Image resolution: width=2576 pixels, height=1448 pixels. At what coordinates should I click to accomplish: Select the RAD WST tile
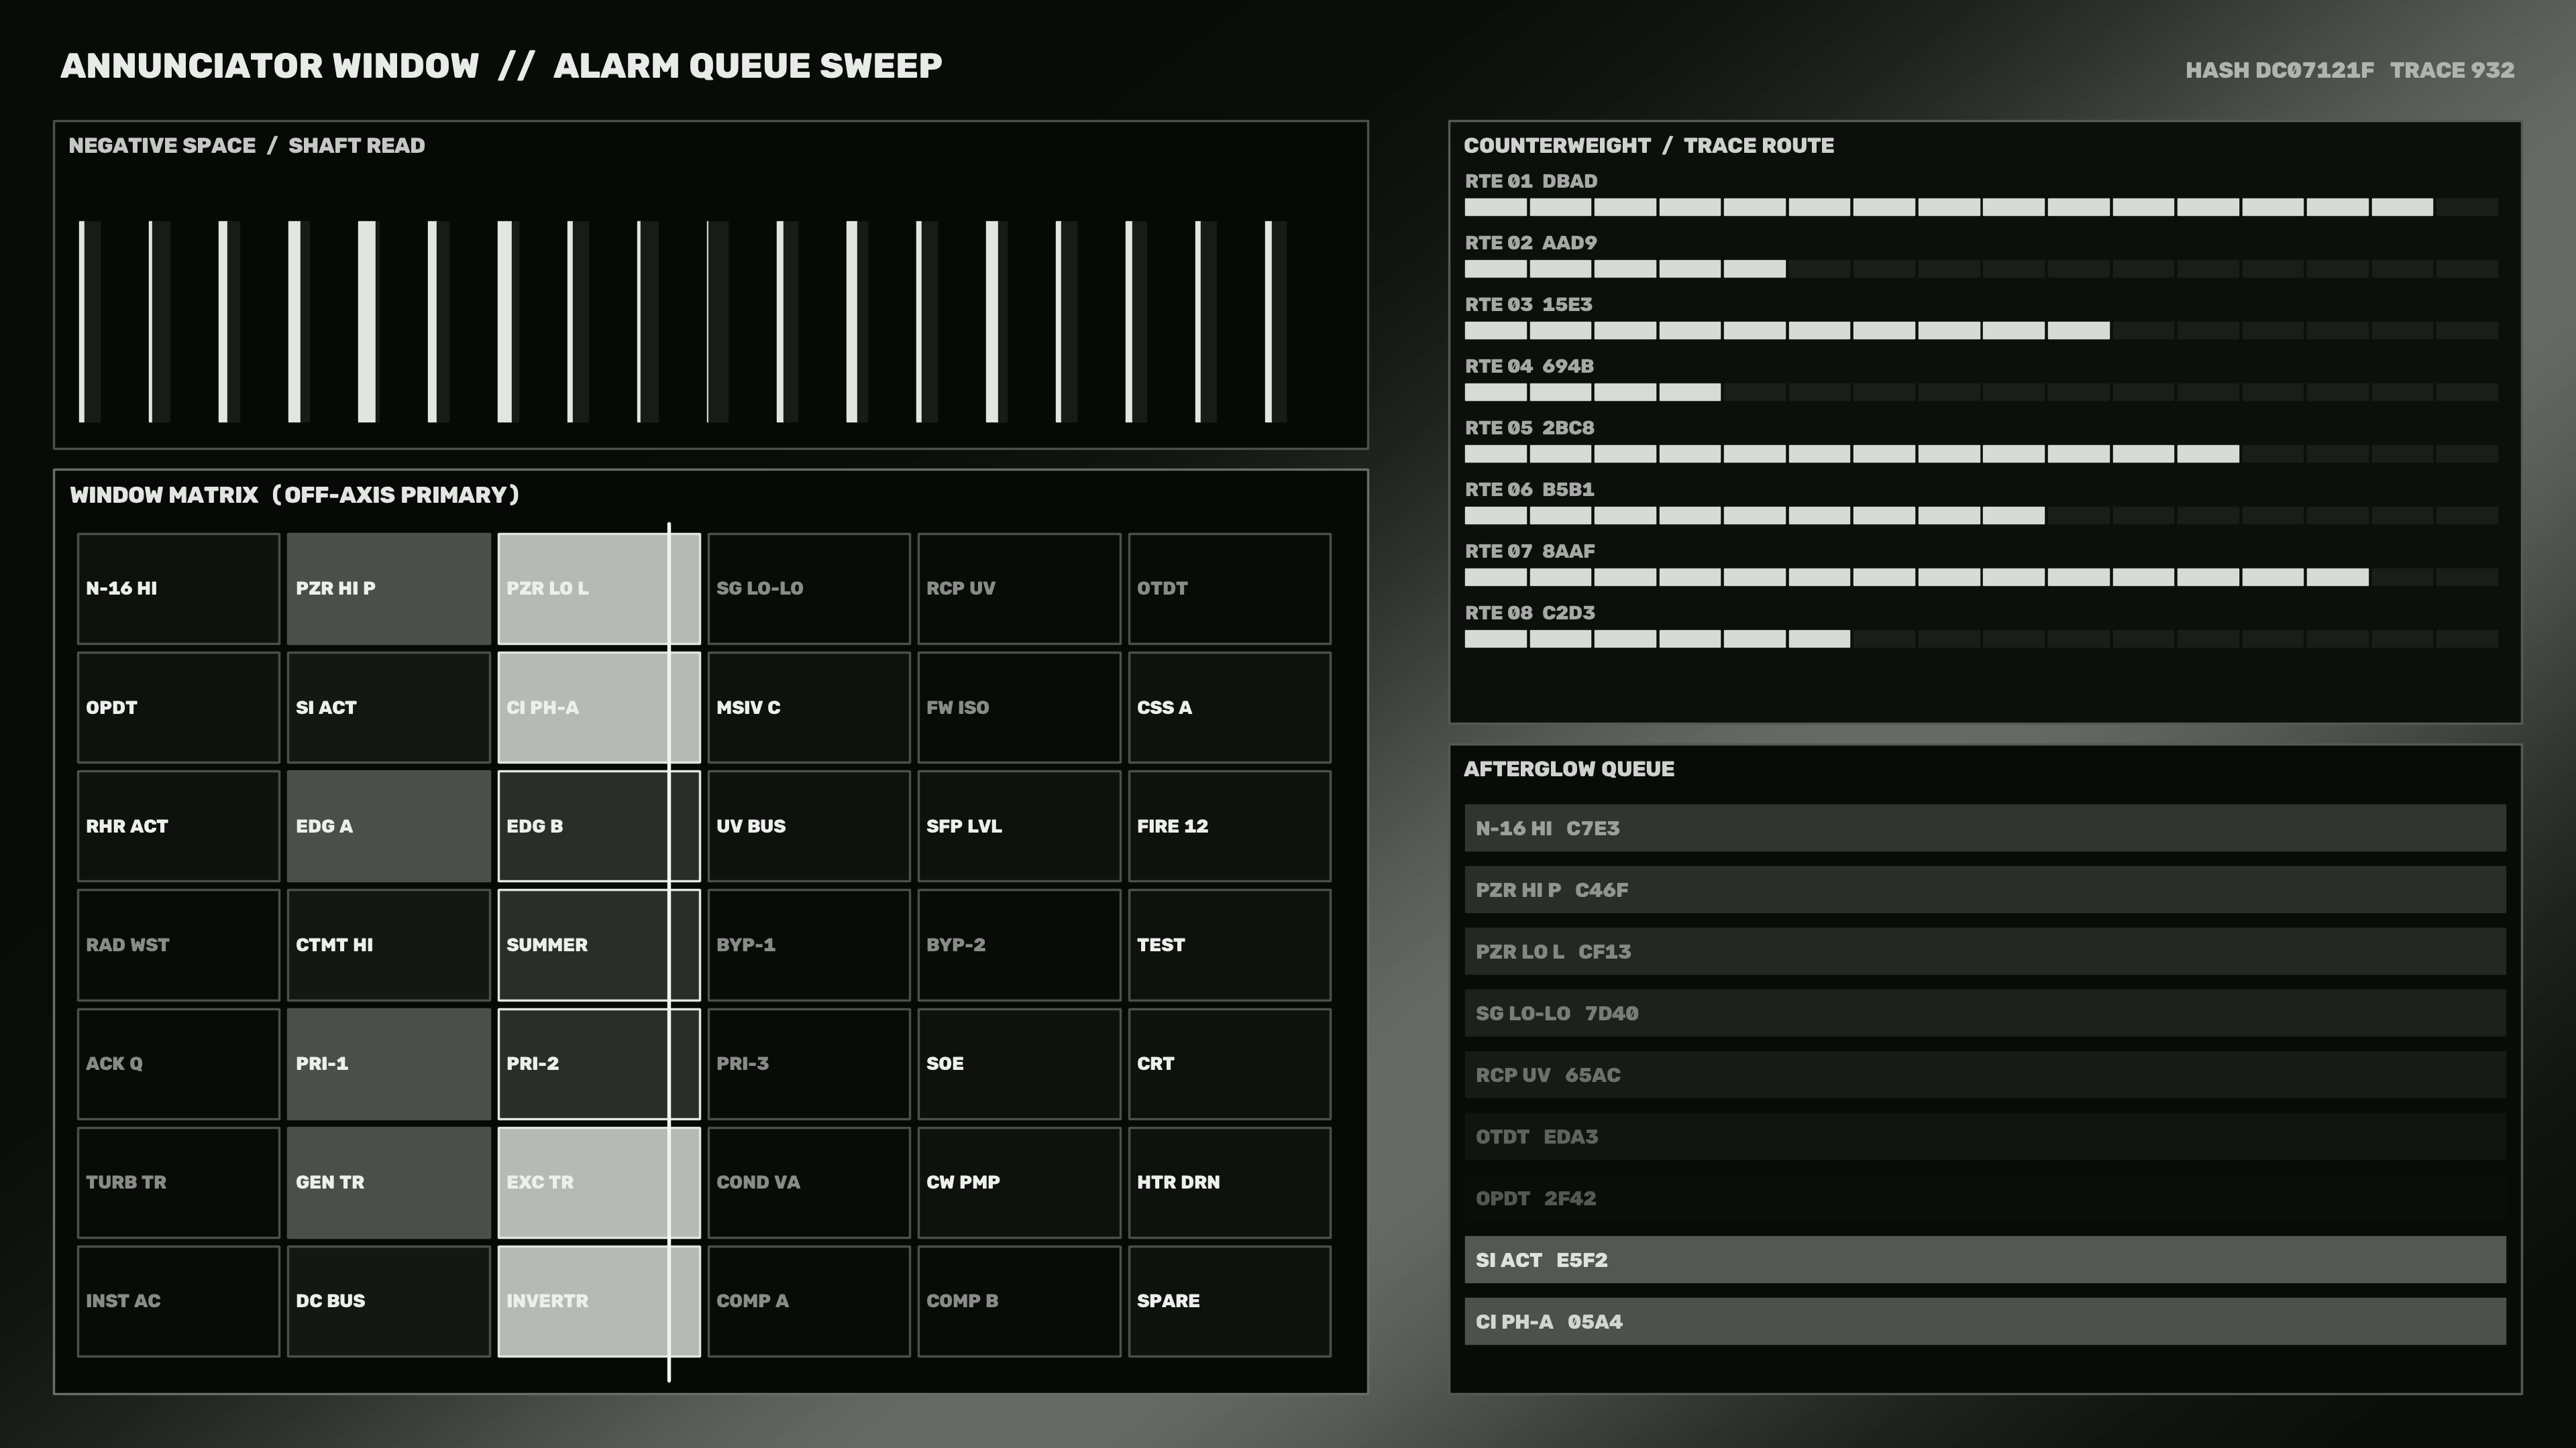(x=178, y=945)
